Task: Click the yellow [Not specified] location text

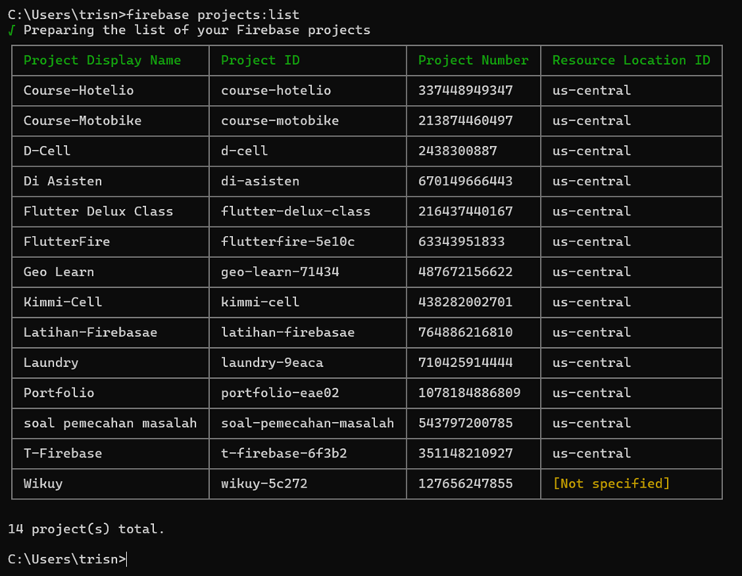Action: click(612, 484)
